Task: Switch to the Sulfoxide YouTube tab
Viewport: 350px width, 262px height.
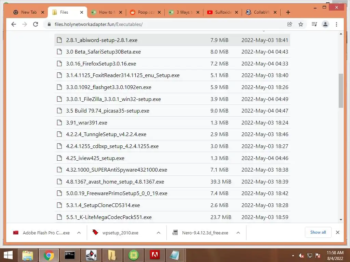Action: pyautogui.click(x=223, y=12)
